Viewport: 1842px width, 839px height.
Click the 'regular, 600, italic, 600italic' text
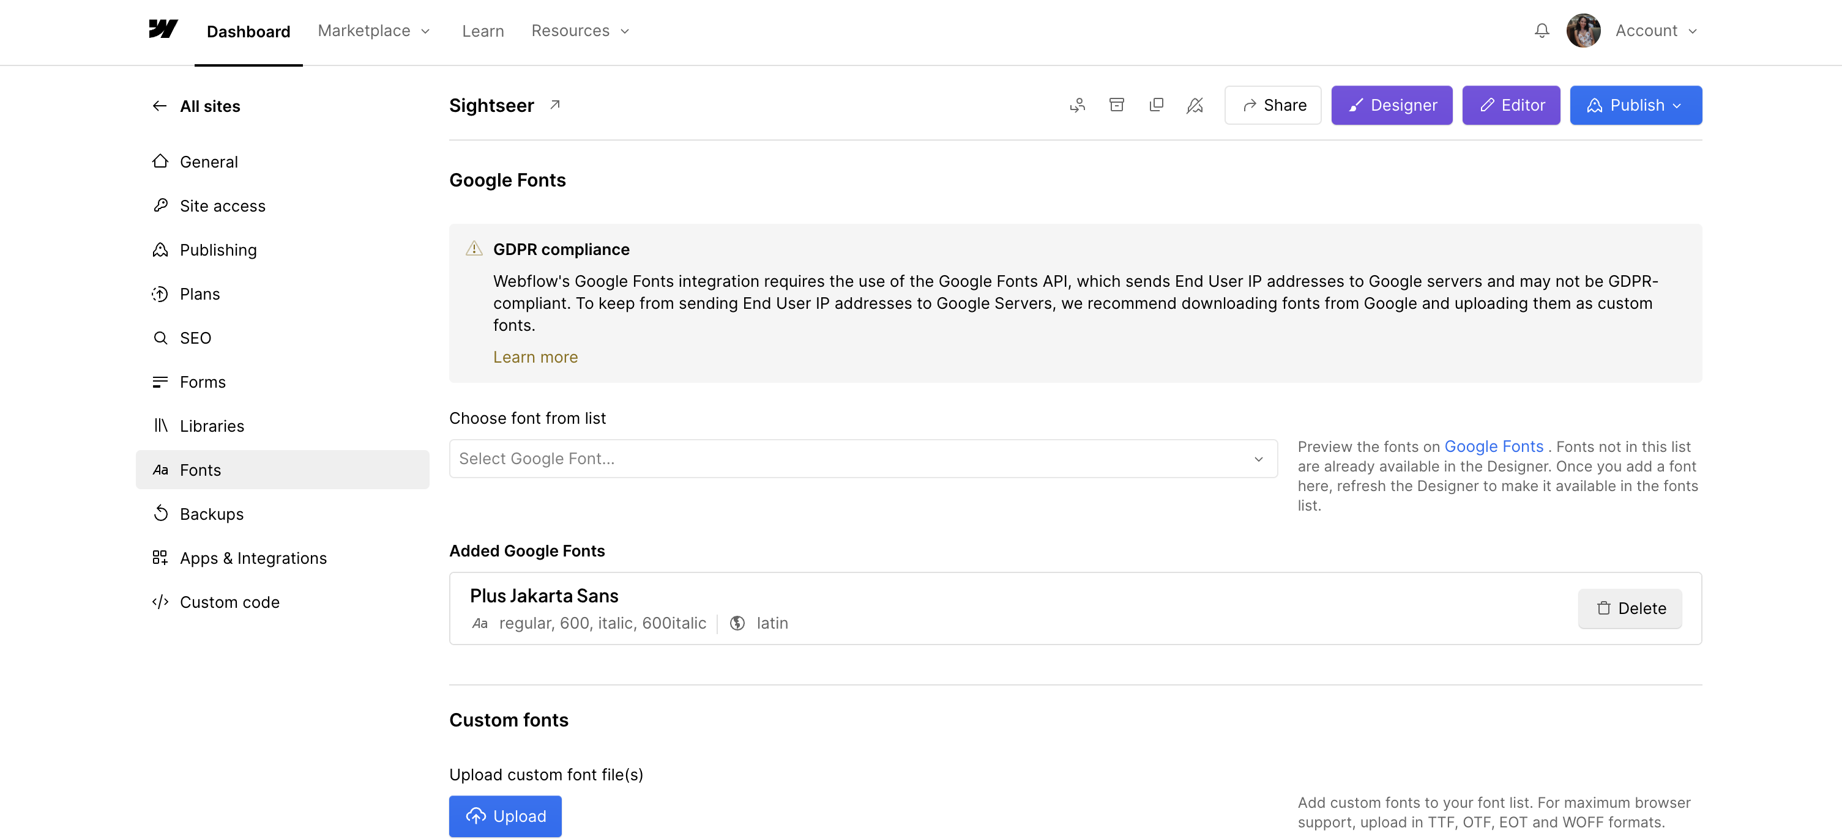point(602,623)
